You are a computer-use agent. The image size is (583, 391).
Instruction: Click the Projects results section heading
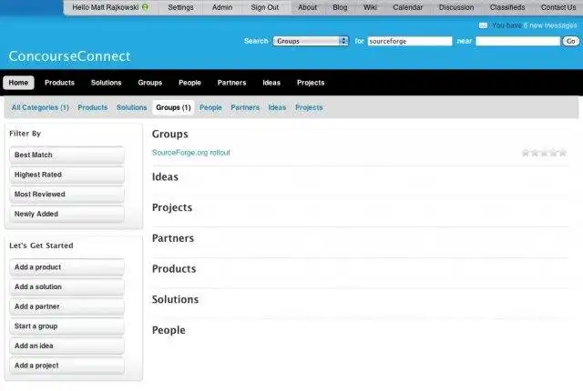click(172, 207)
